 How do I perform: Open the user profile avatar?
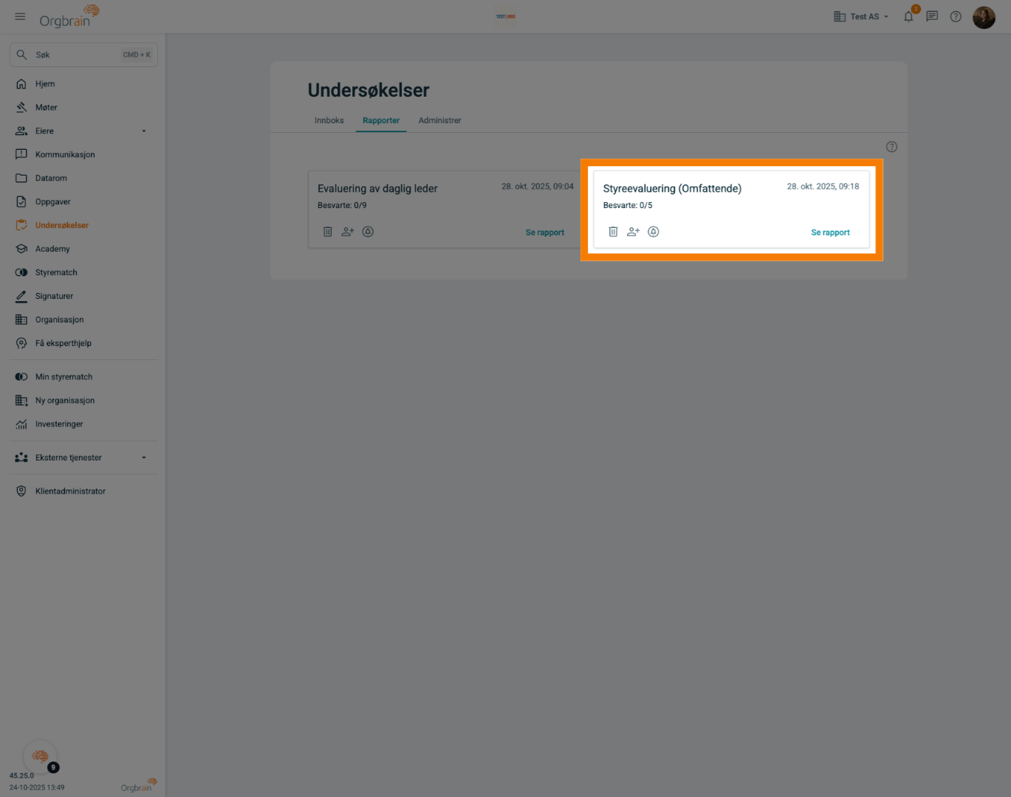point(984,17)
